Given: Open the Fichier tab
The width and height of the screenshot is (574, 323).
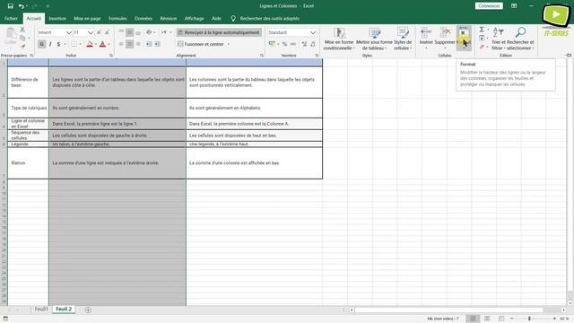Looking at the screenshot, I should pyautogui.click(x=11, y=18).
